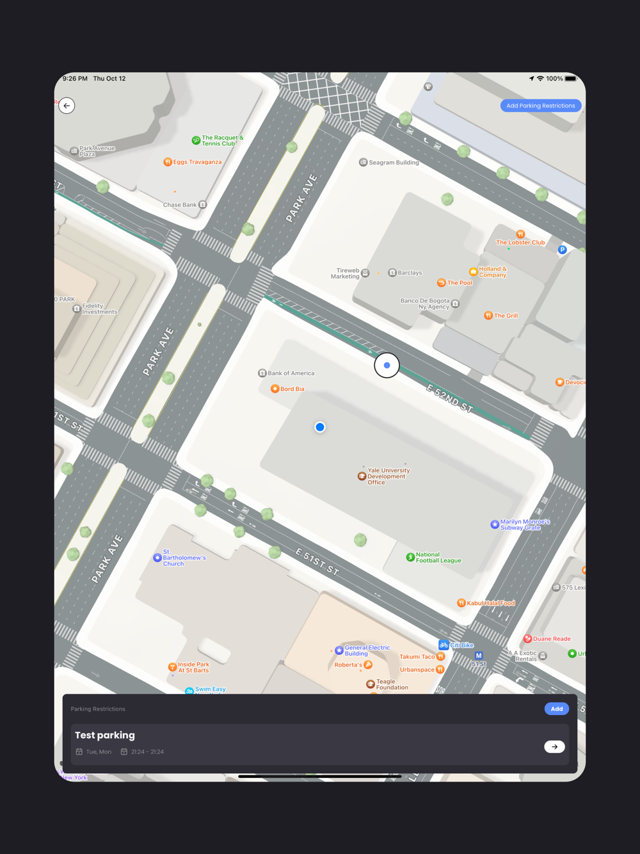Click the Add button in restrictions panel
Viewport: 640px width, 854px height.
[557, 709]
